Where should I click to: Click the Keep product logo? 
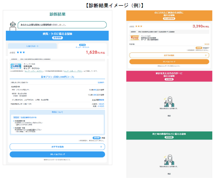click(135, 38)
